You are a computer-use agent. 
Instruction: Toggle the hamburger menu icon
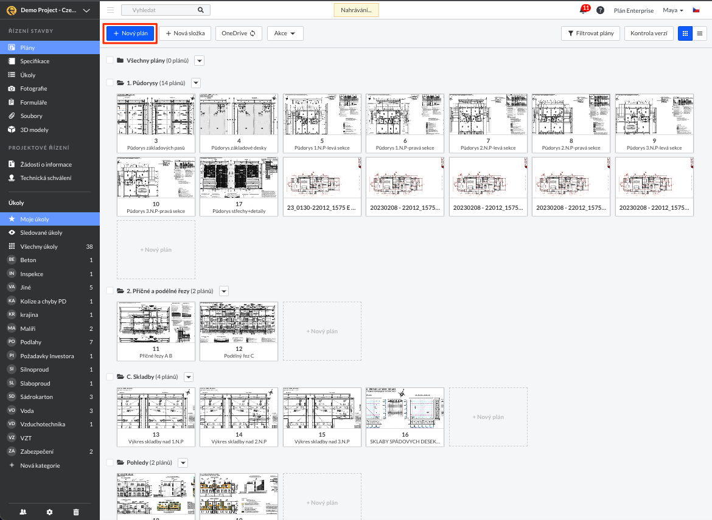[x=110, y=10]
